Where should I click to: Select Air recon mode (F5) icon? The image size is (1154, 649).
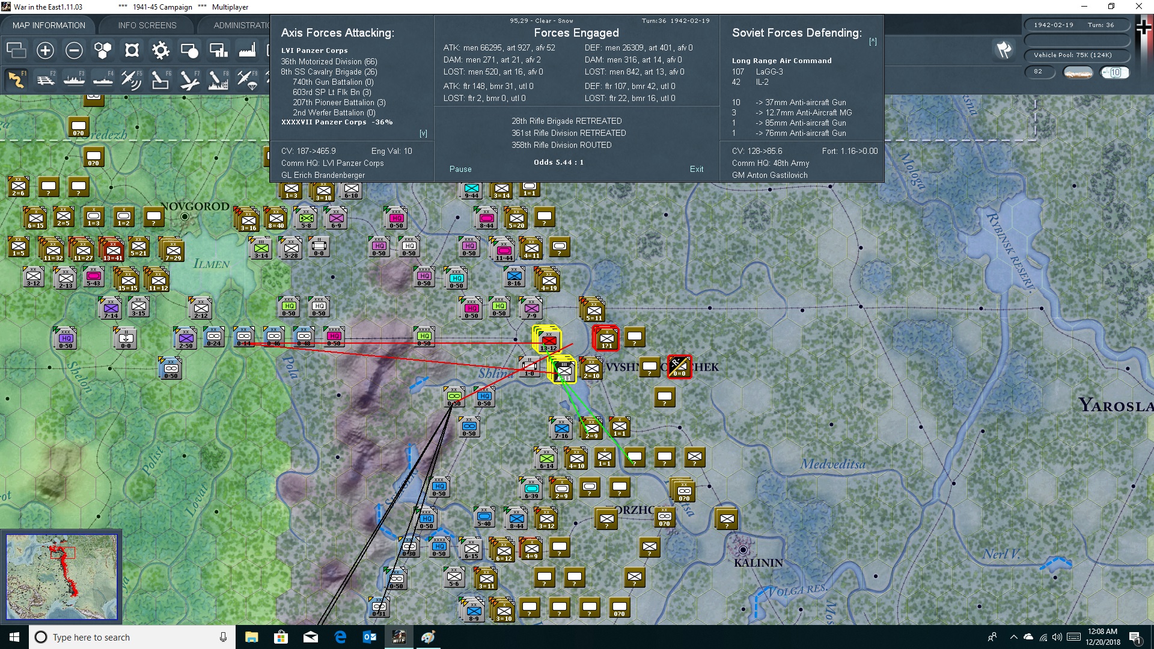pos(132,79)
